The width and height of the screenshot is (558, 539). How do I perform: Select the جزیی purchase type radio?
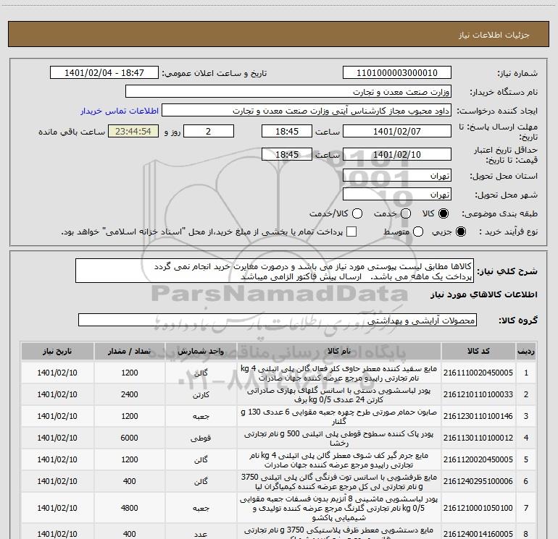[460, 232]
